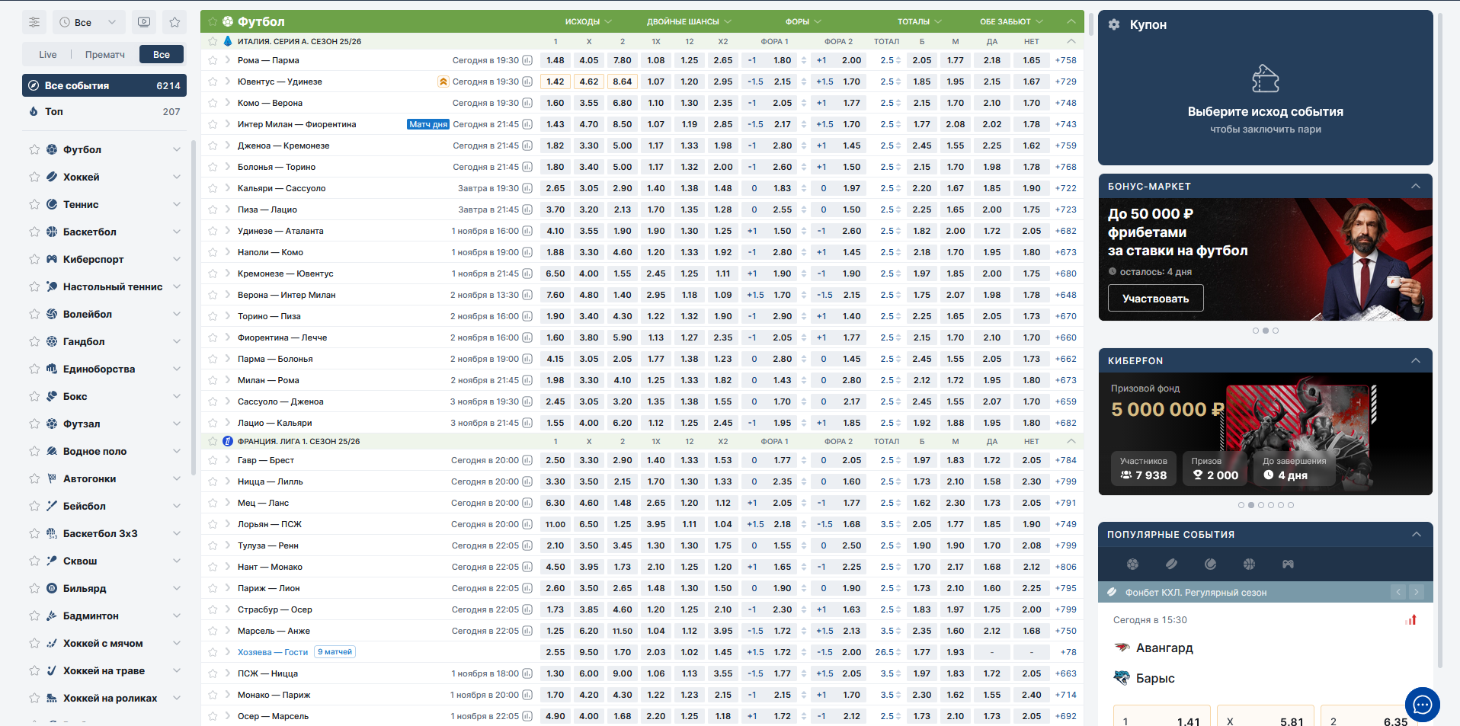This screenshot has height=726, width=1460.
Task: Collapse the Бонус-маркет panel
Action: (x=1415, y=186)
